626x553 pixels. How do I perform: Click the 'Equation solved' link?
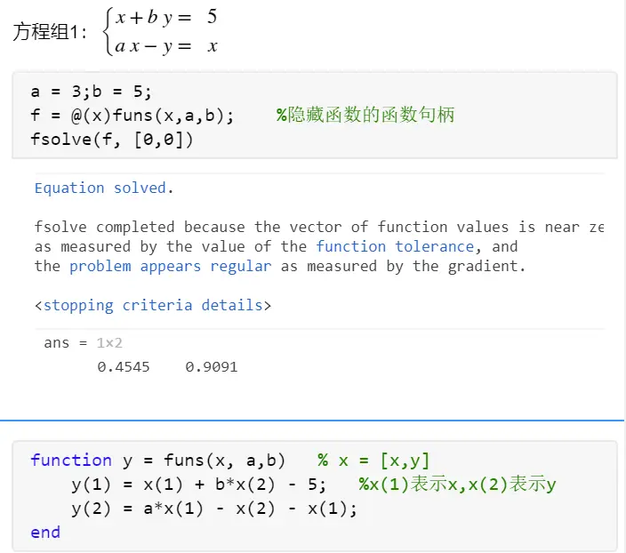tap(100, 188)
